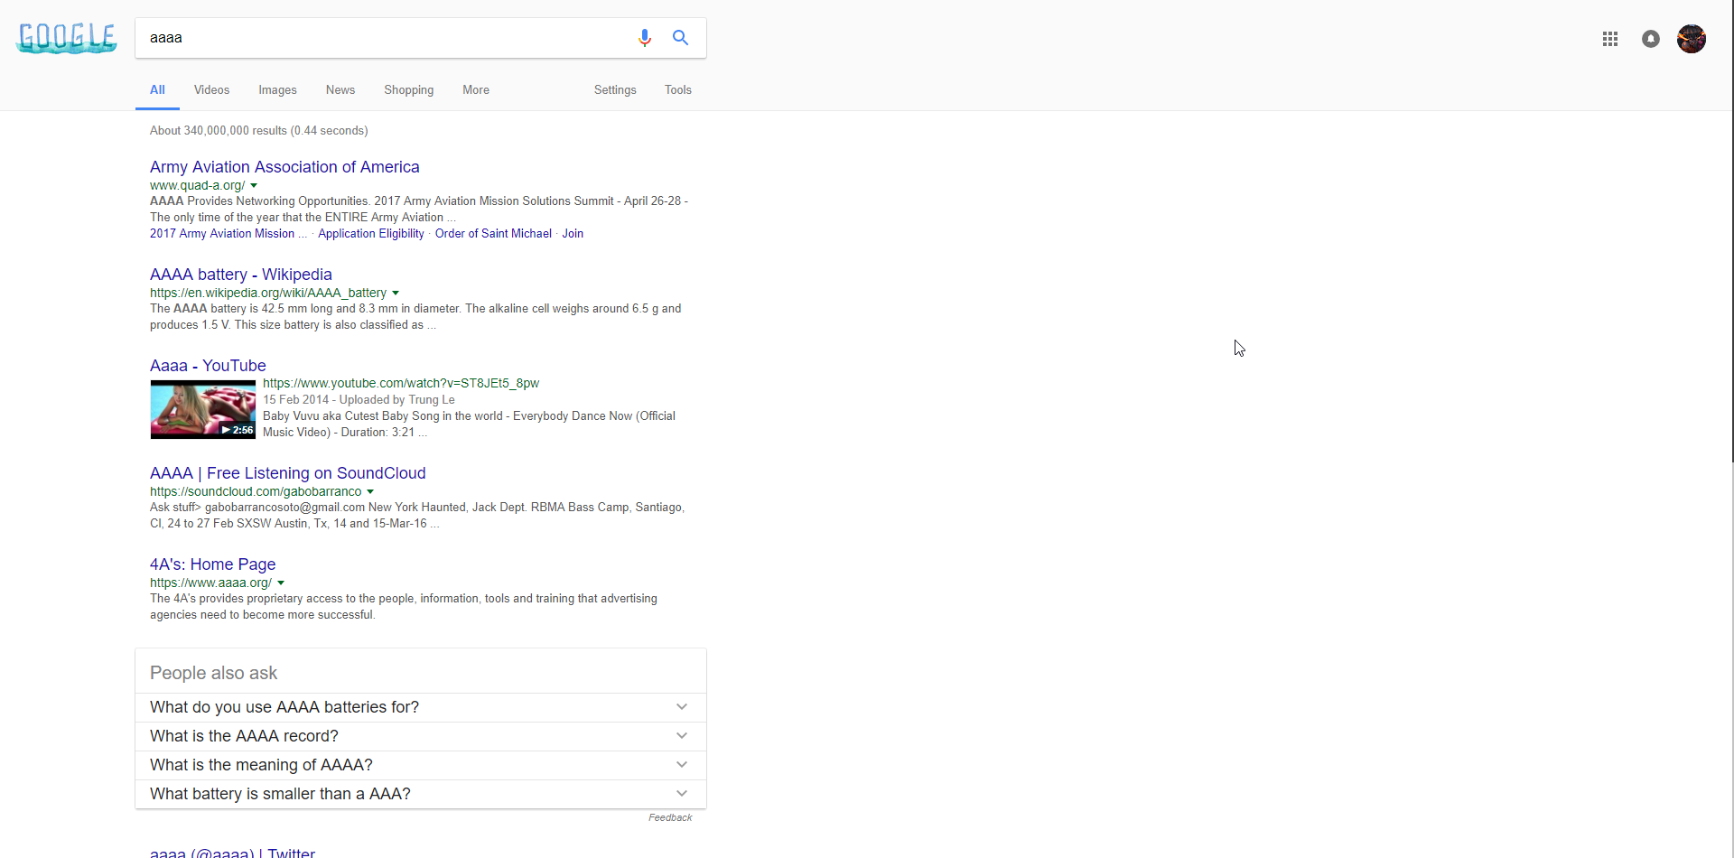The width and height of the screenshot is (1734, 858).
Task: Click the blue magnifier search button
Action: (x=681, y=38)
